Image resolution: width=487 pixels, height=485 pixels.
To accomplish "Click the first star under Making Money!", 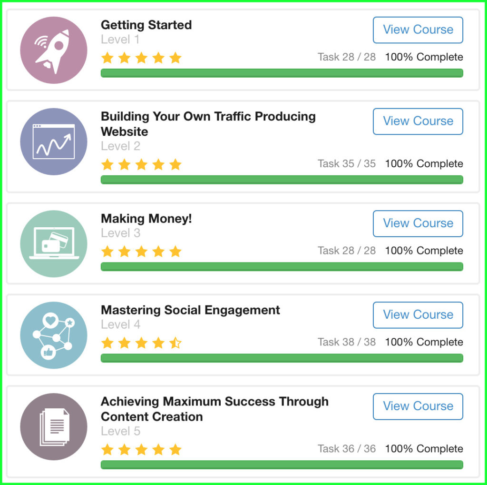I will pos(107,252).
